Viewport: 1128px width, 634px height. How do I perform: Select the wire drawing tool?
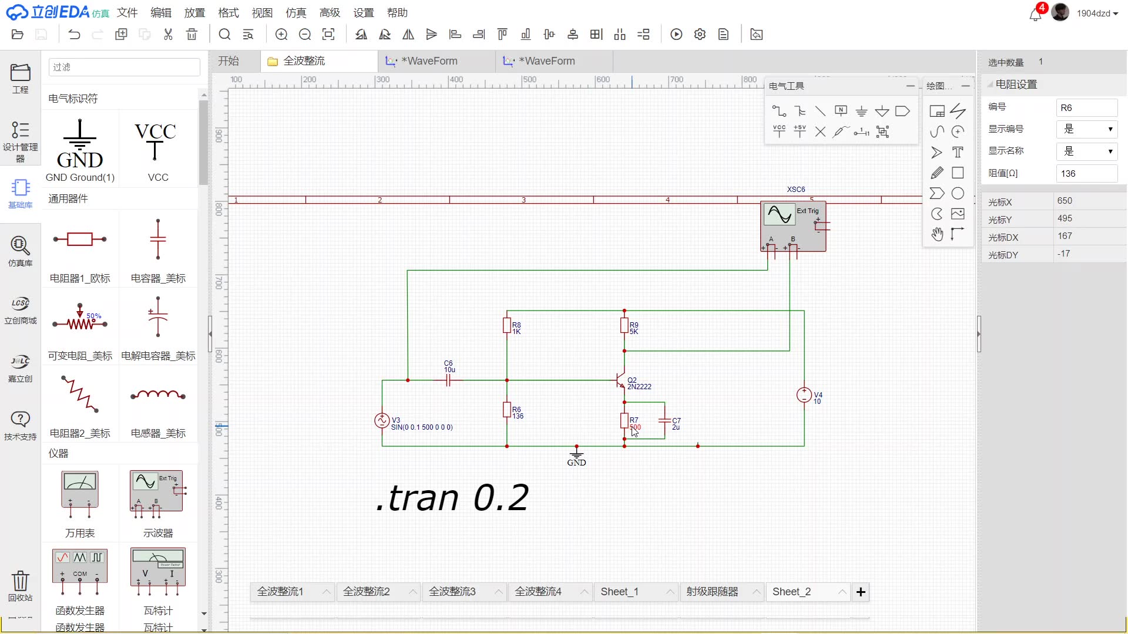point(779,111)
